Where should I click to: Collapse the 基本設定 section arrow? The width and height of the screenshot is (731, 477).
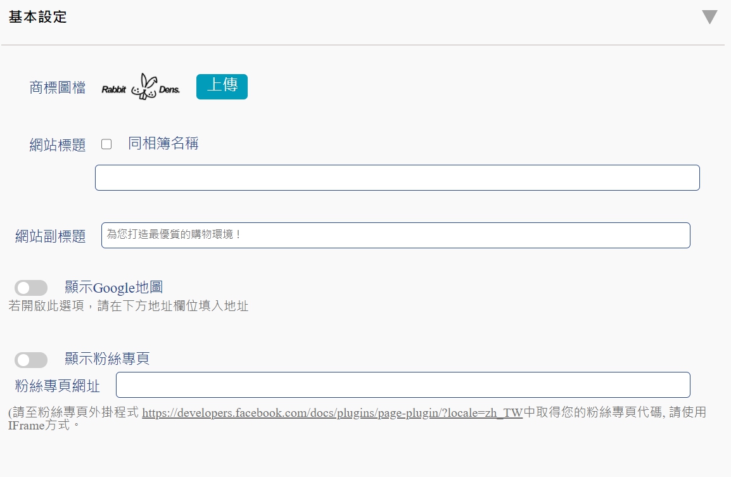pos(709,16)
